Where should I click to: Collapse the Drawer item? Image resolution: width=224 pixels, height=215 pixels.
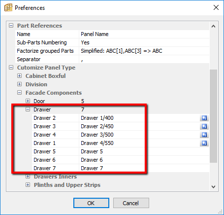28,109
